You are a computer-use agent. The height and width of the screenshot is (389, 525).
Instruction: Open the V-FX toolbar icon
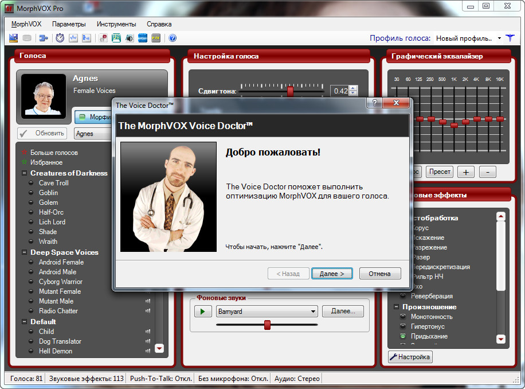coord(156,38)
